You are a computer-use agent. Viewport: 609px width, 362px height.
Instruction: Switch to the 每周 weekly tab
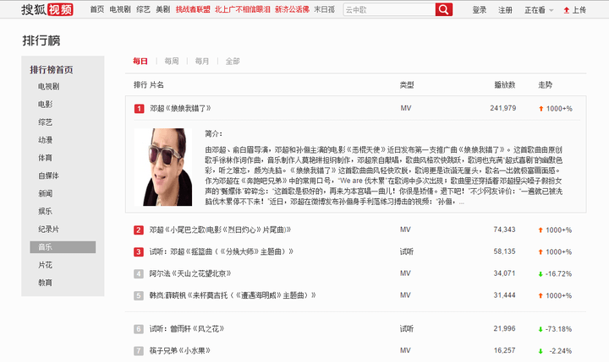point(171,62)
